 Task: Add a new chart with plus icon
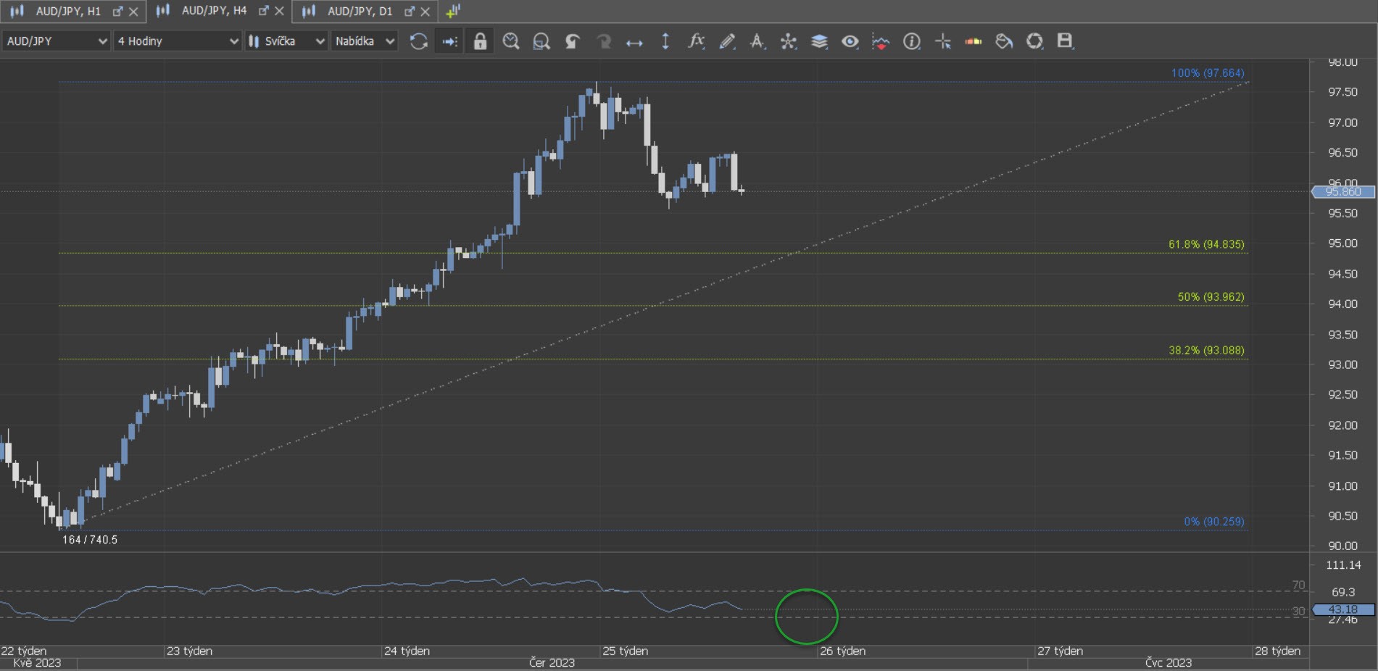(x=453, y=11)
